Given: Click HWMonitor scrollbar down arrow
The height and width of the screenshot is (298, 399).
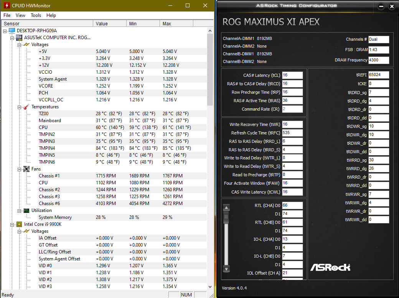Looking at the screenshot, I should click(210, 286).
